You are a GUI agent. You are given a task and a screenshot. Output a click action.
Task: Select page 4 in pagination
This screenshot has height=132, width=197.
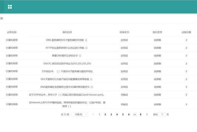coord(117,115)
